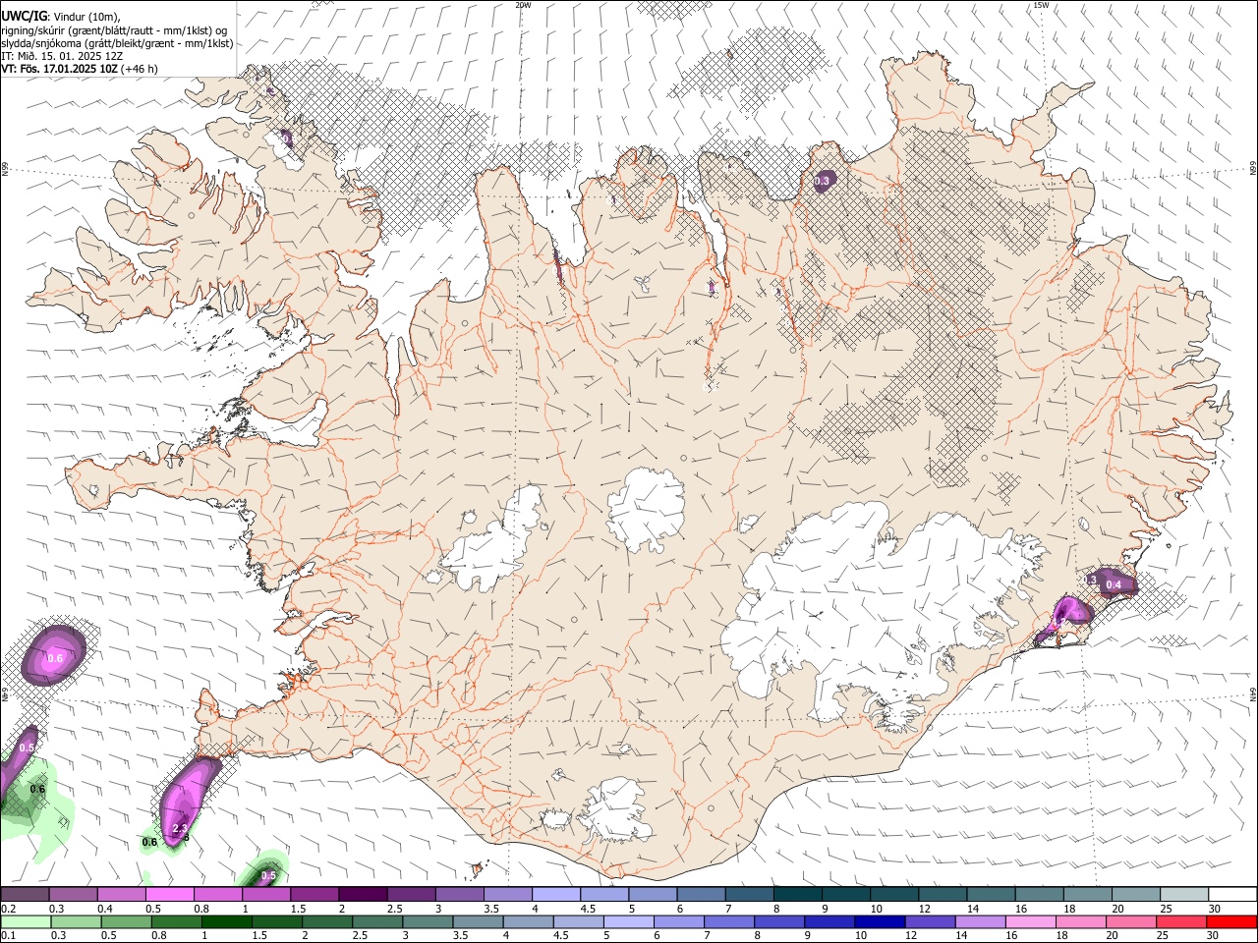
Task: Click the white 0.6 value in purple blob offshore west
Action: coord(55,658)
